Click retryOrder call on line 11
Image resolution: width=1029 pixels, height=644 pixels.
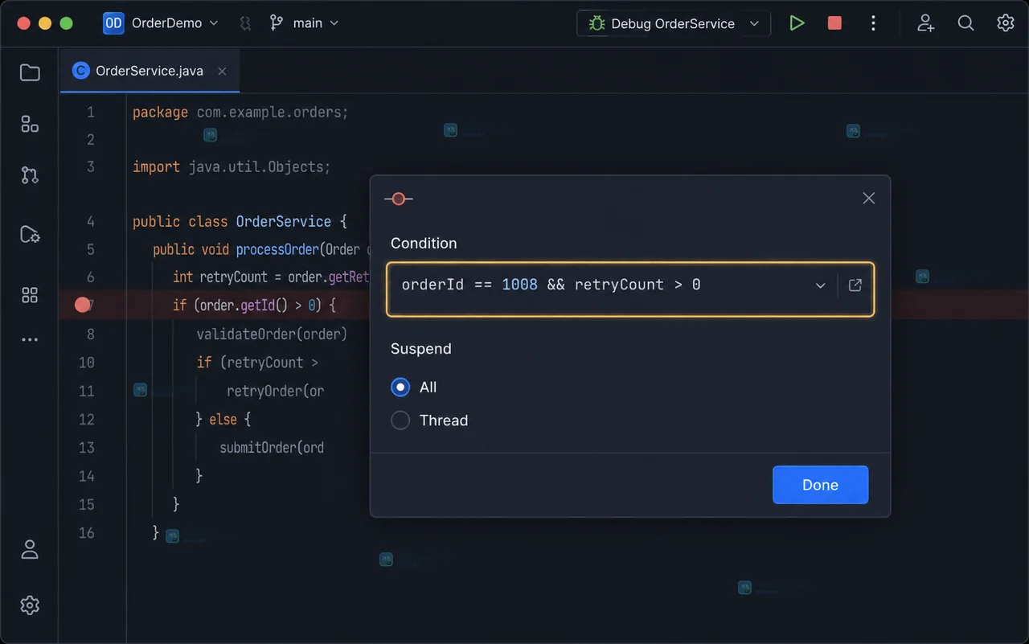click(x=275, y=391)
